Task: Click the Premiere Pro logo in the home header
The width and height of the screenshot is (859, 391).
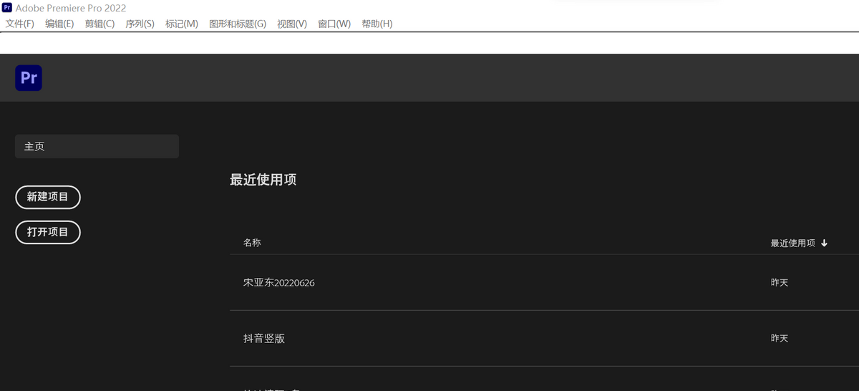Action: click(x=29, y=77)
